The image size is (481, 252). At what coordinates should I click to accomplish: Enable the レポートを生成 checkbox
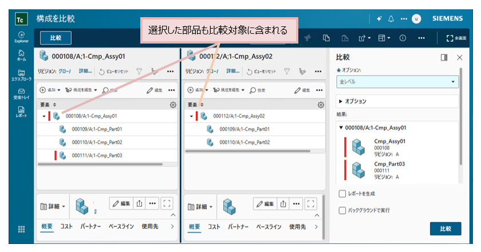pos(342,194)
